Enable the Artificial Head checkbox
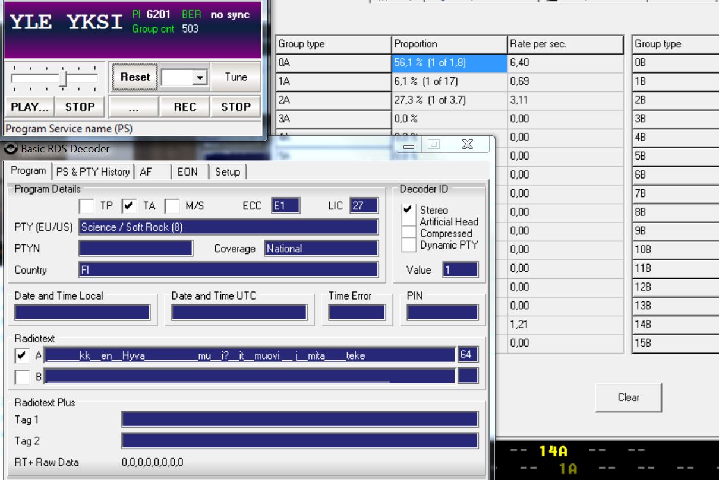The width and height of the screenshot is (719, 480). pyautogui.click(x=408, y=221)
